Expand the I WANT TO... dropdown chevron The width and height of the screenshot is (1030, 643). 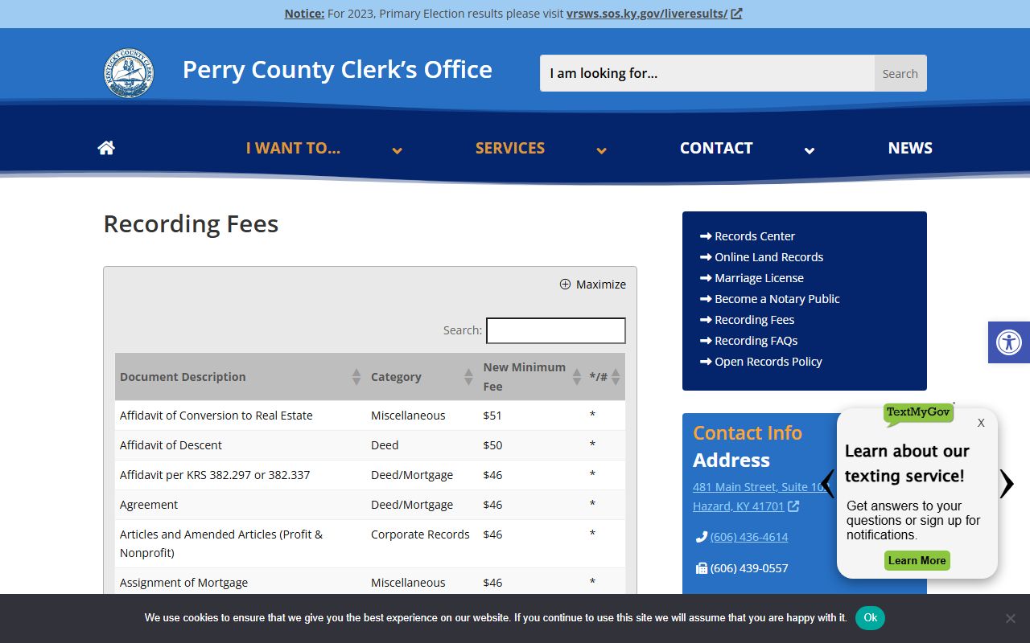pyautogui.click(x=397, y=150)
